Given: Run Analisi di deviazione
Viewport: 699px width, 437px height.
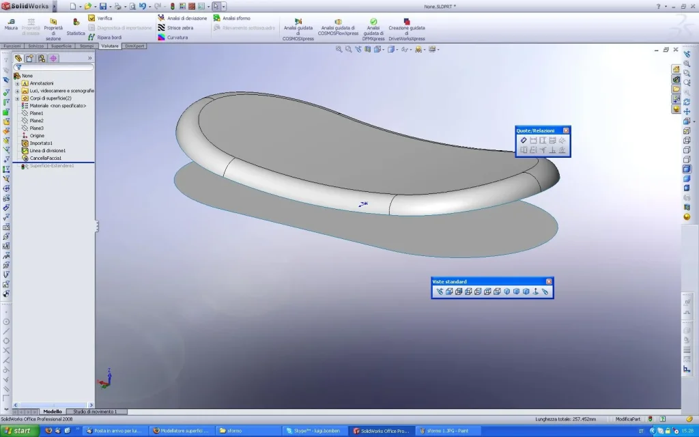Looking at the screenshot, I should 182,18.
